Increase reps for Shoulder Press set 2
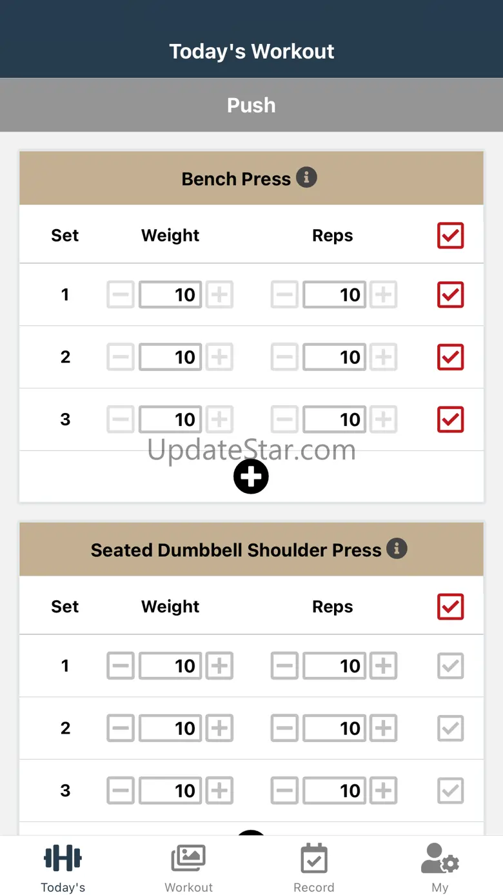 click(x=384, y=729)
